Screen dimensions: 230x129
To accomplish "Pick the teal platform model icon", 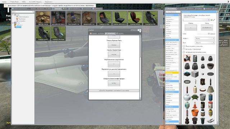I will click(x=187, y=74).
